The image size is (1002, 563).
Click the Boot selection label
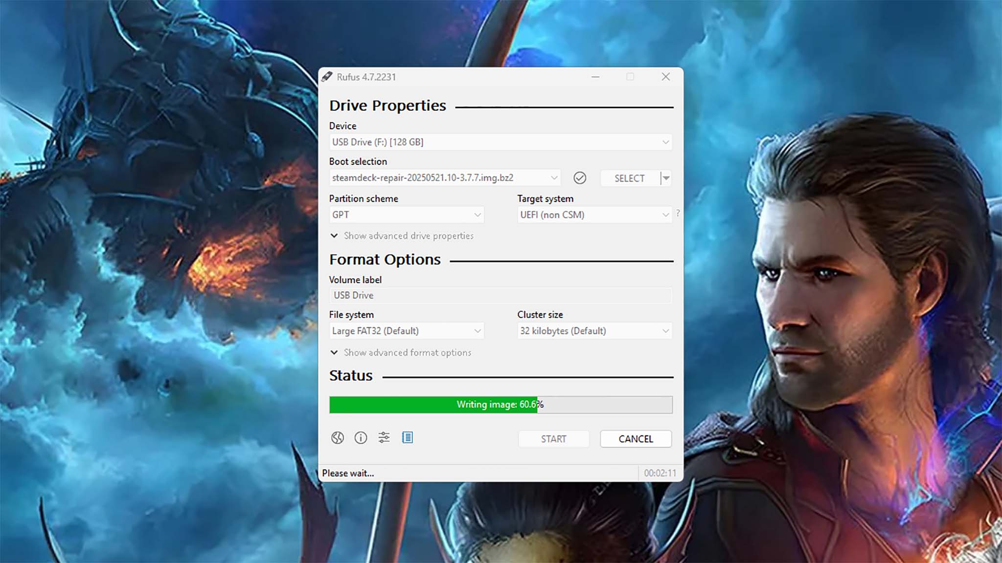[358, 161]
